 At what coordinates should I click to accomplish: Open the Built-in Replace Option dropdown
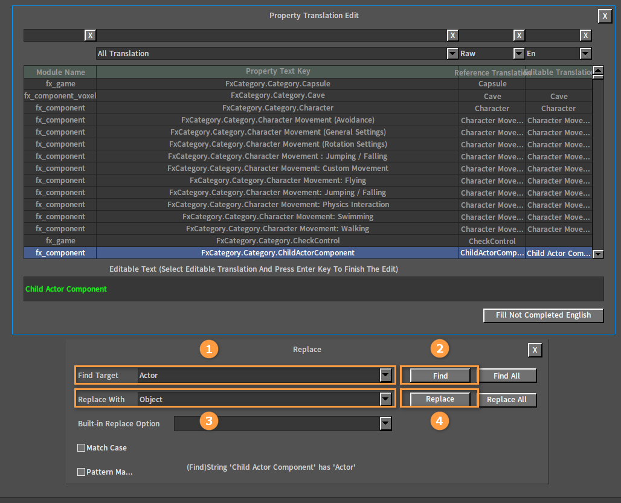(385, 423)
